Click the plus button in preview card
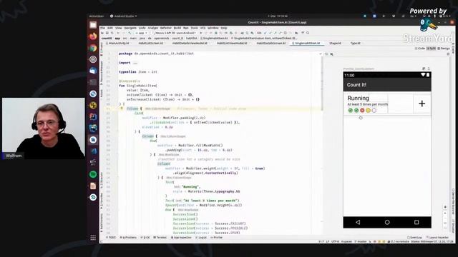This screenshot has height=257, width=458. click(x=422, y=104)
